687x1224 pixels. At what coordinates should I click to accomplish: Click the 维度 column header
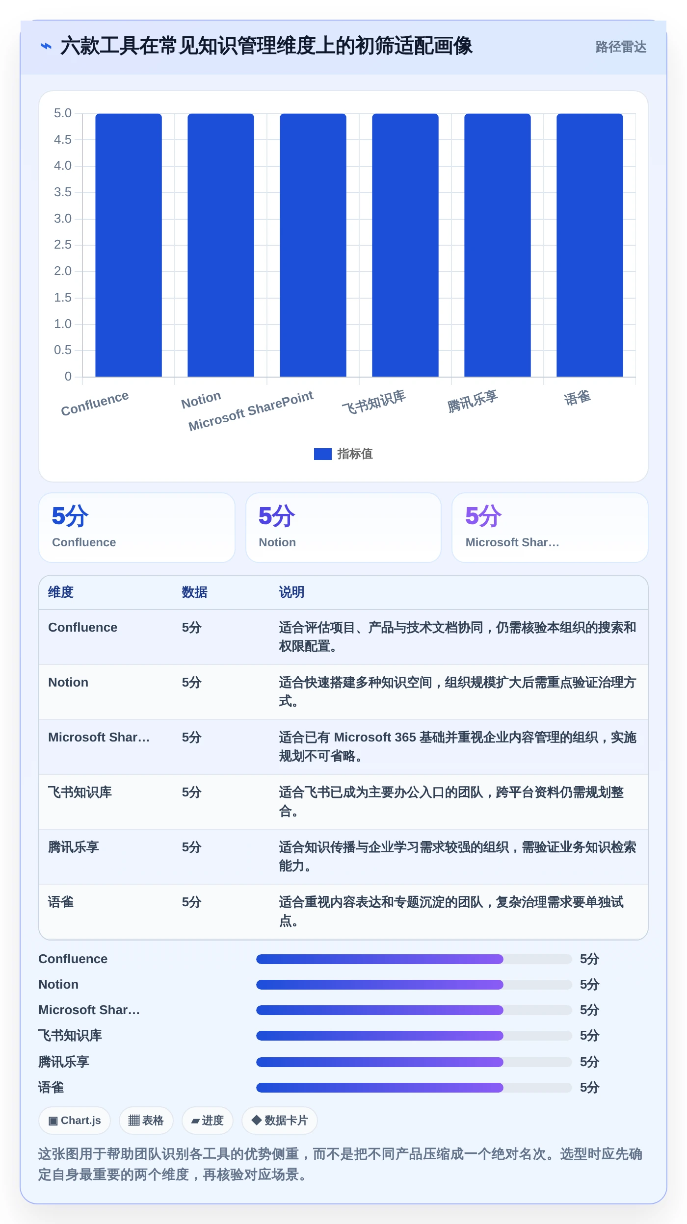click(61, 592)
